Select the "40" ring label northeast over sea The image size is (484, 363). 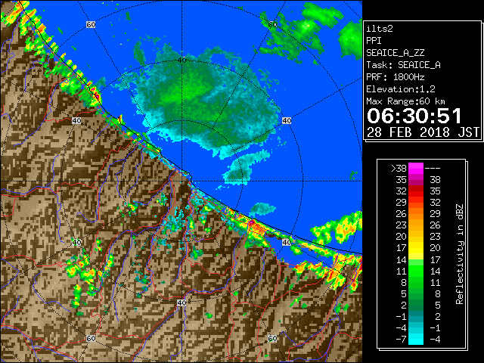287,121
